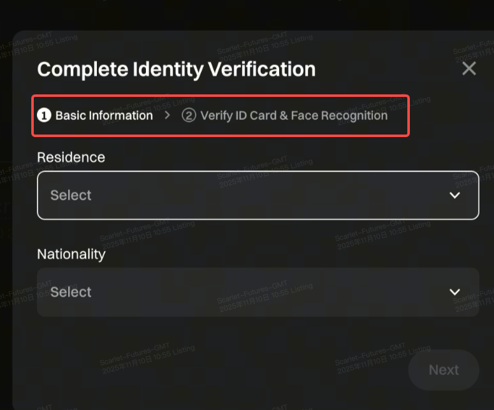This screenshot has height=410, width=494.
Task: Click the Nationality field label
Action: coord(71,254)
